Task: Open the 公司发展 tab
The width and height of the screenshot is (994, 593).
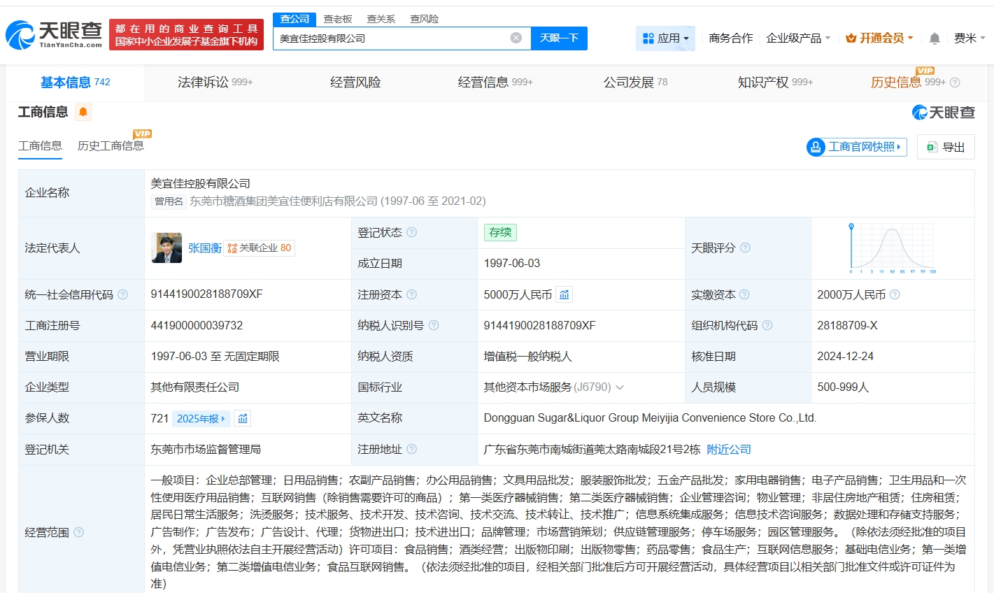Action: (x=635, y=83)
